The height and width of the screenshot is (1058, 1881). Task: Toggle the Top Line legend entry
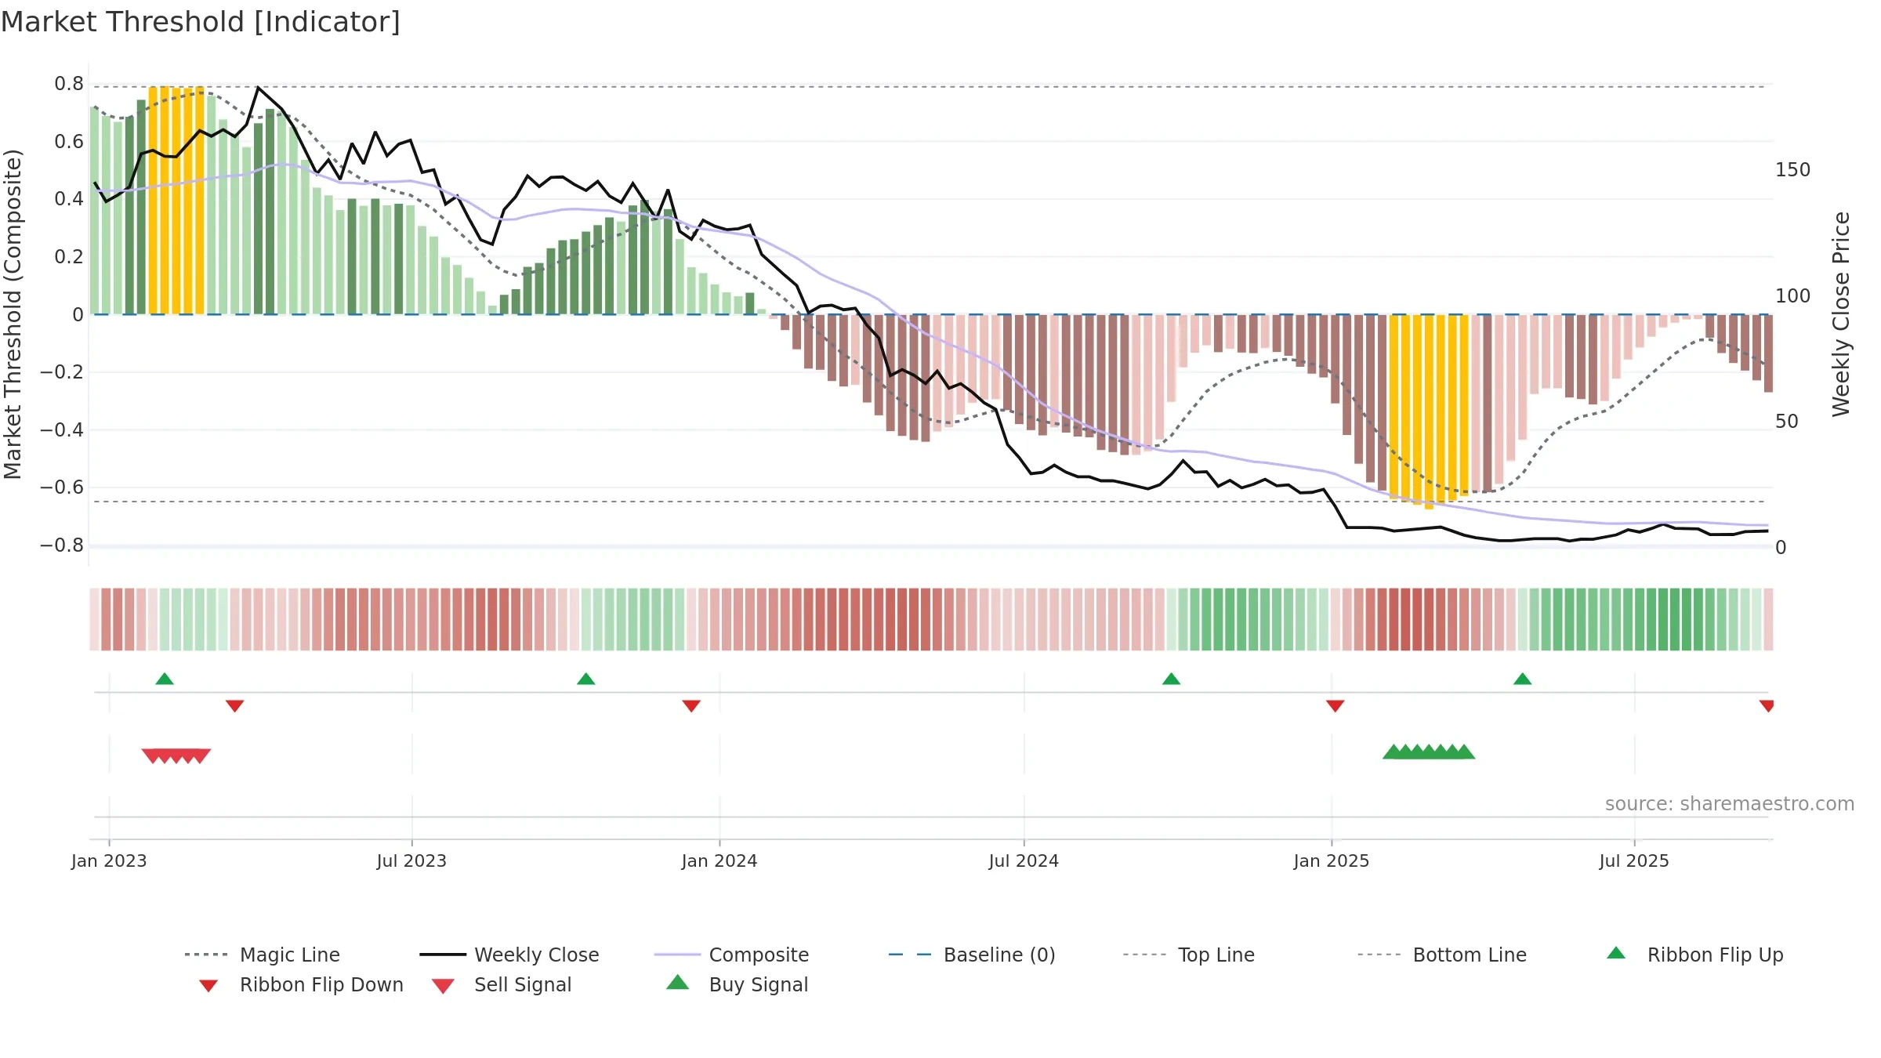[x=1188, y=955]
